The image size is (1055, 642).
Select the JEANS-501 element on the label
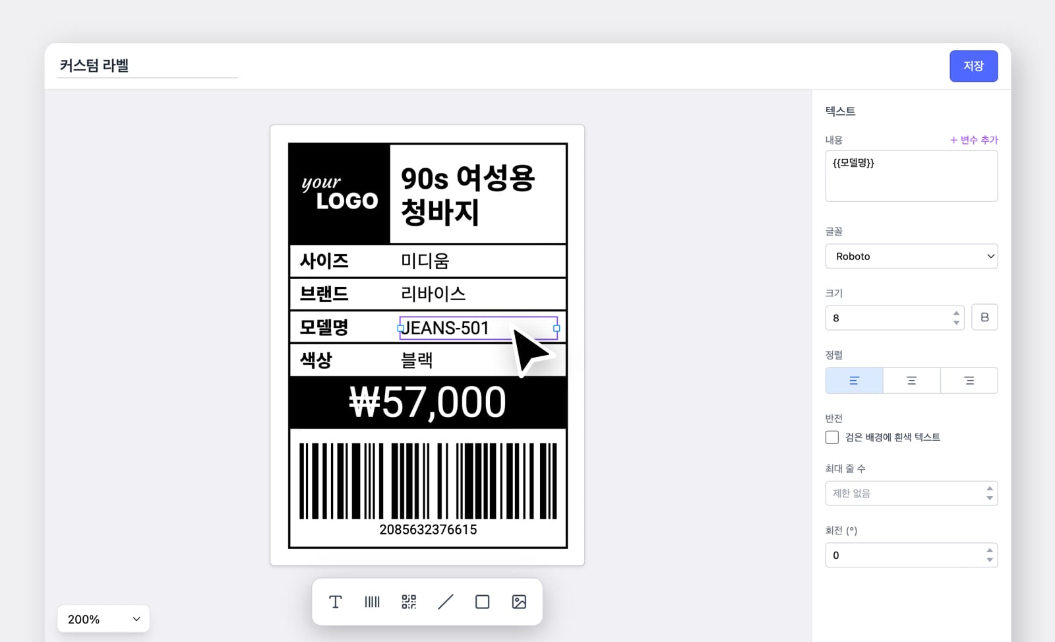[x=462, y=327]
